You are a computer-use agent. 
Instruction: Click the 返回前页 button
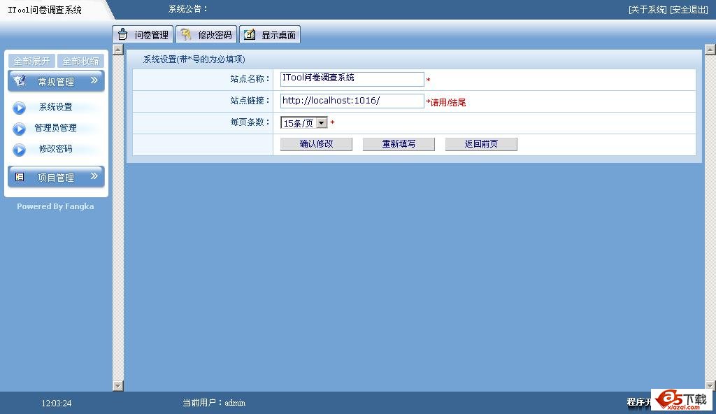(481, 144)
